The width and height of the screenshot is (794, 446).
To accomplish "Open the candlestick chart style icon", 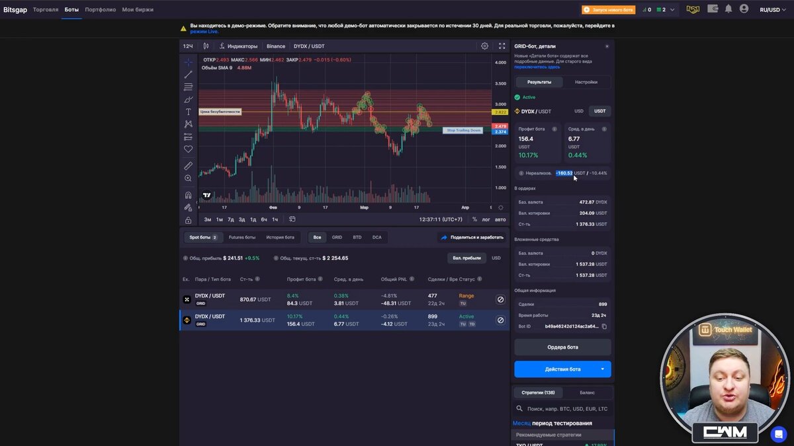I will point(206,46).
